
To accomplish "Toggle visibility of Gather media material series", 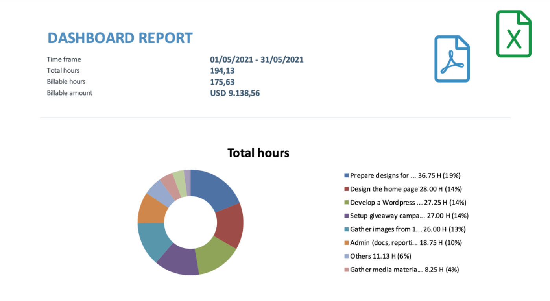I will point(402,270).
